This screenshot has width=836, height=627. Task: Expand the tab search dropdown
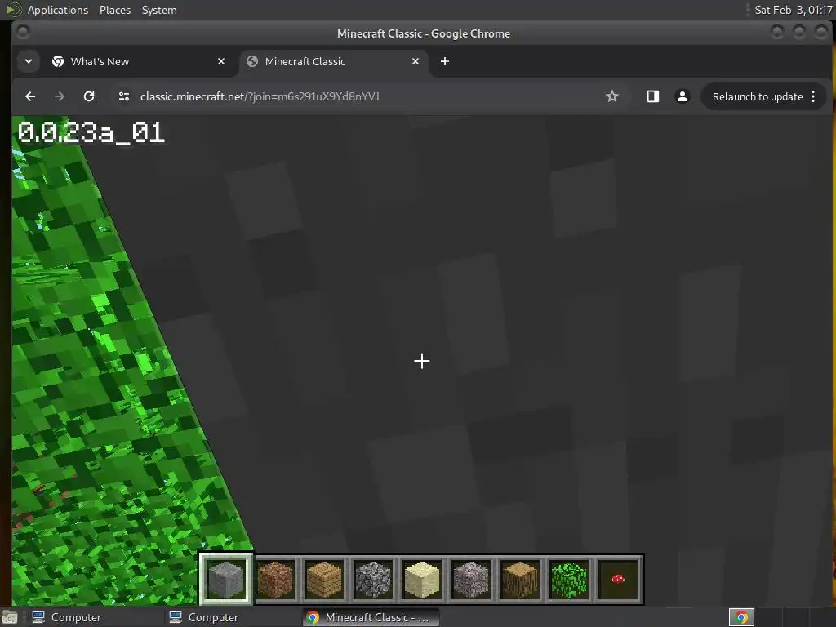29,61
